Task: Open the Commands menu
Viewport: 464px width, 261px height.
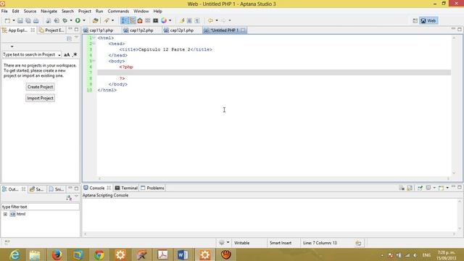Action: click(118, 12)
